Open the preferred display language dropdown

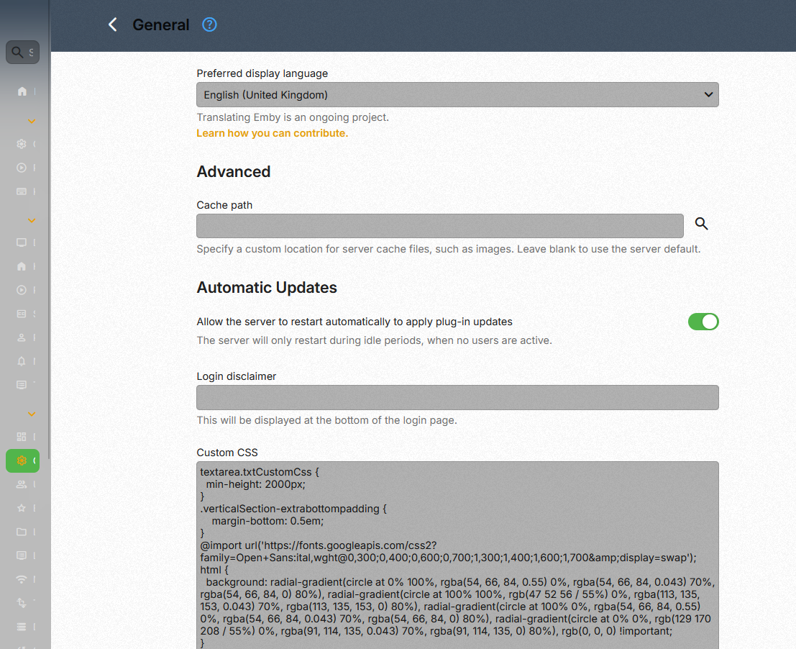457,94
